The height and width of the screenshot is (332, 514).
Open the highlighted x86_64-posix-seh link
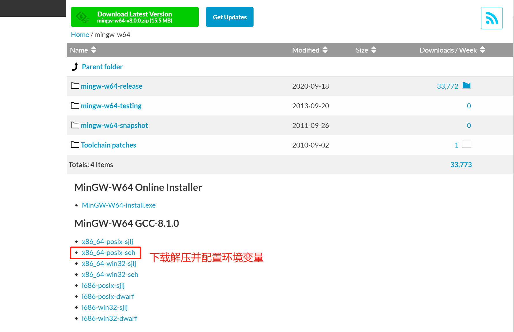(108, 252)
